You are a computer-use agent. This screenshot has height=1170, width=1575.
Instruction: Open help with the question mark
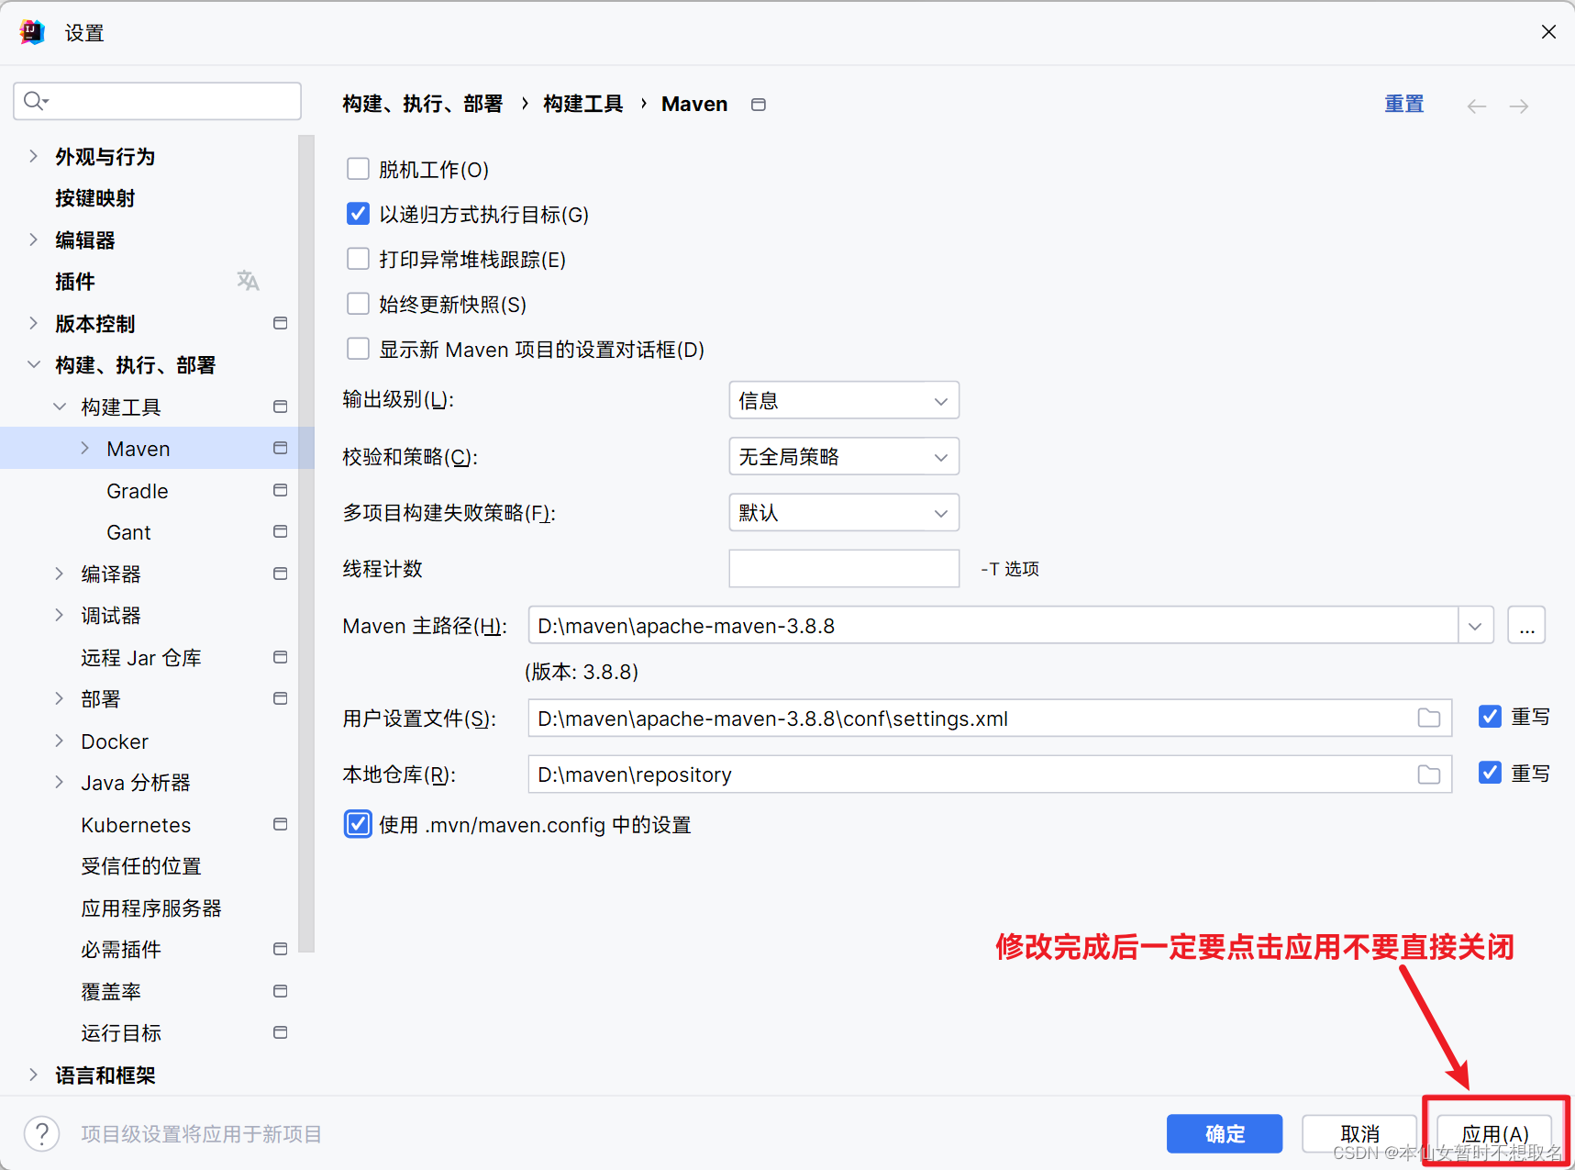(42, 1133)
